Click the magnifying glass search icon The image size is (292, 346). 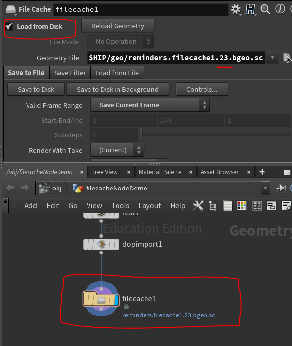(265, 9)
